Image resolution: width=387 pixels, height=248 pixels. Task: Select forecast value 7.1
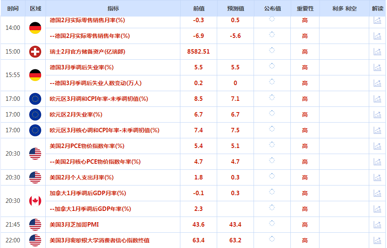pos(235,99)
